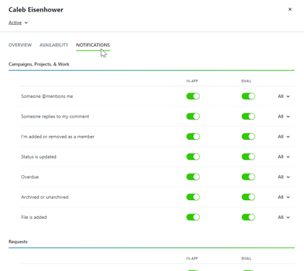Open the All dropdown for File is added
The width and height of the screenshot is (304, 271).
coord(284,217)
